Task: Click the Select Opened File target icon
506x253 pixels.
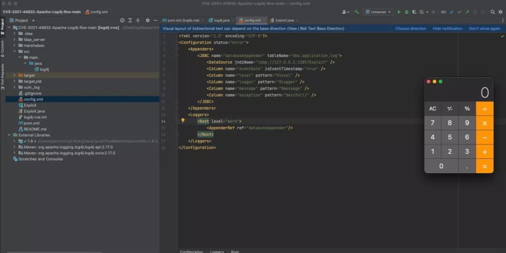Action: pyautogui.click(x=122, y=21)
